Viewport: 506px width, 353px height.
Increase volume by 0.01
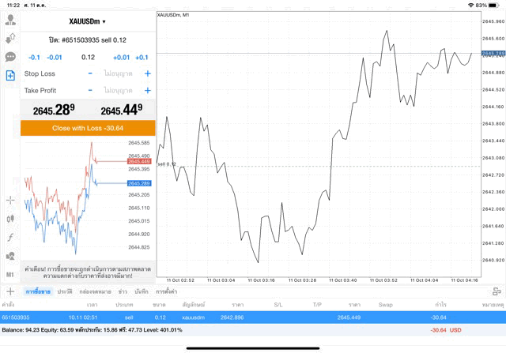121,57
